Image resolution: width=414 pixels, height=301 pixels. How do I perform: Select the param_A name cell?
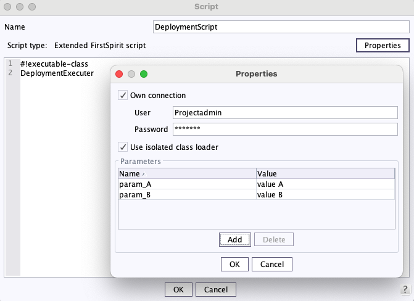point(187,184)
